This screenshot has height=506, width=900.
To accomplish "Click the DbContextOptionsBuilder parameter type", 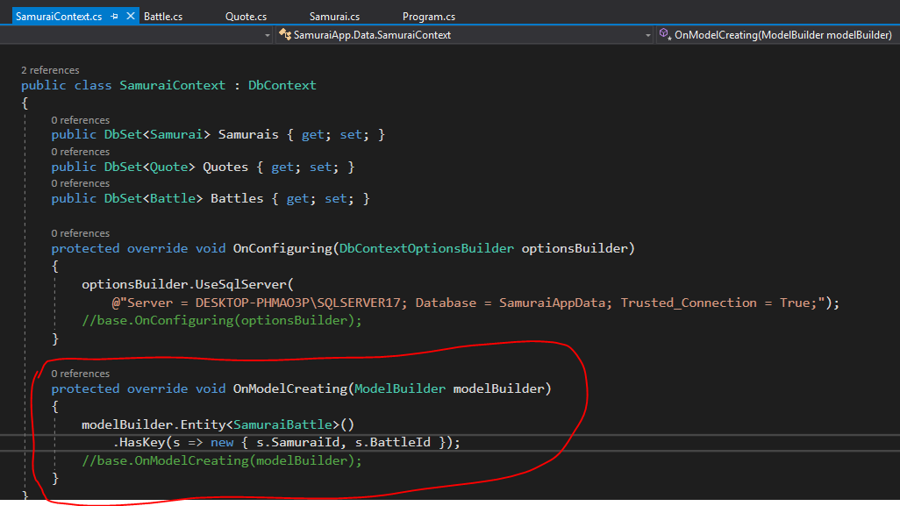I will pyautogui.click(x=426, y=248).
